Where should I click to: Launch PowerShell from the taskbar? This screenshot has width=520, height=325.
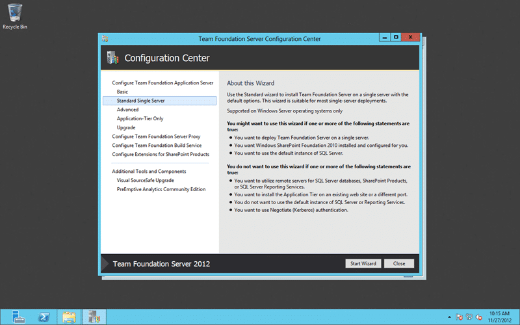44,317
